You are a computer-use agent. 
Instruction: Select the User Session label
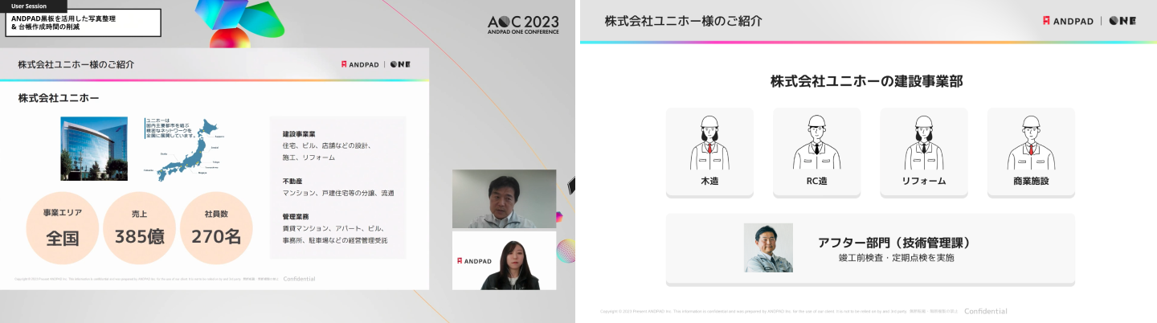click(29, 6)
